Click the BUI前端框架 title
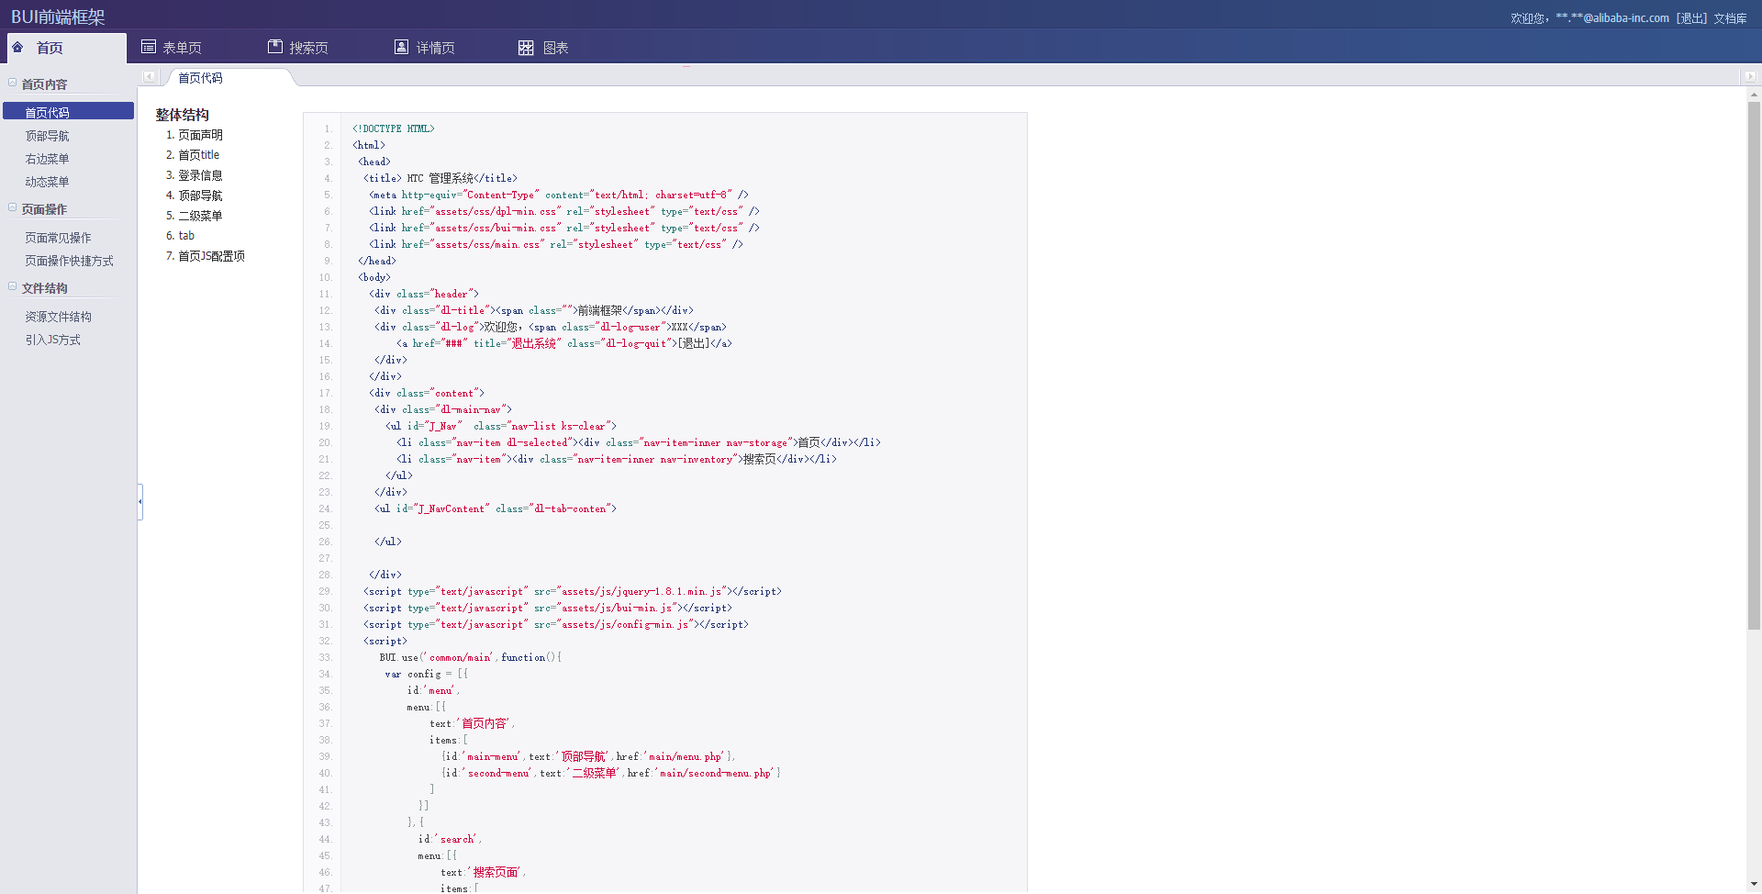Screen dimensions: 1762x894 click(x=58, y=17)
